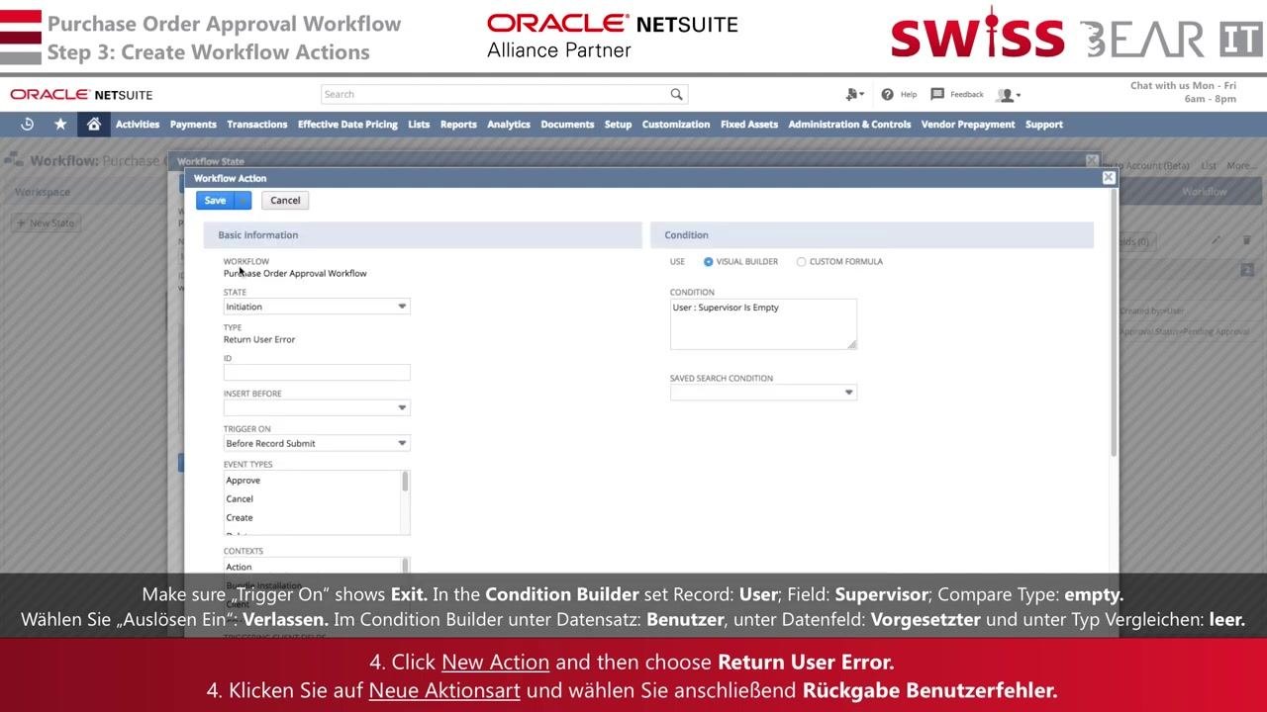Open the Vendor Prepayment menu
This screenshot has height=712, width=1267.
click(x=968, y=125)
